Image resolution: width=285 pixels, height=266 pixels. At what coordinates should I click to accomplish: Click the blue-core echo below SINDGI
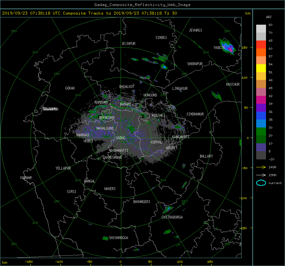click(x=164, y=67)
